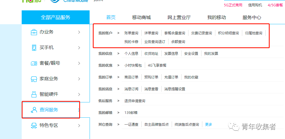This screenshot has width=285, height=139.
Task: Expand the 查询服务 chevron arrow
Action: [x=79, y=110]
